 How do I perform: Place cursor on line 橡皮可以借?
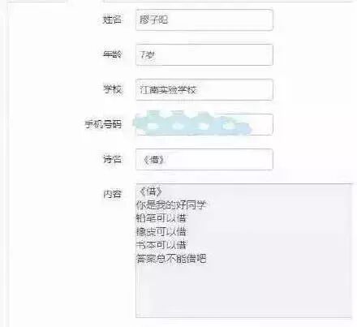click(161, 232)
